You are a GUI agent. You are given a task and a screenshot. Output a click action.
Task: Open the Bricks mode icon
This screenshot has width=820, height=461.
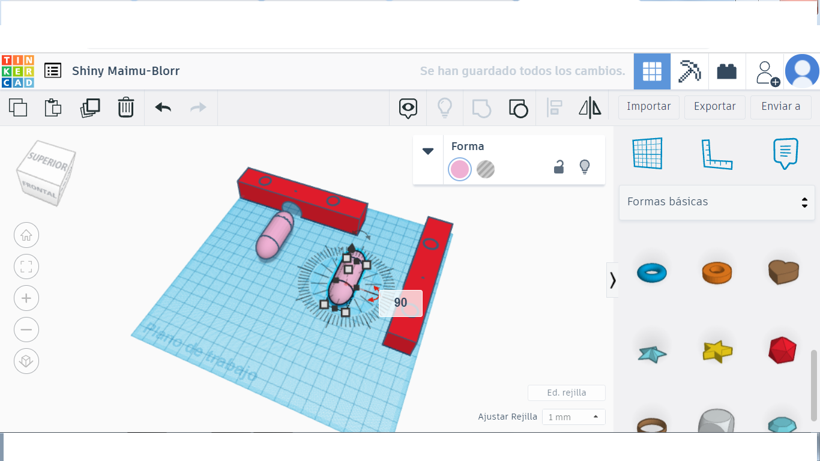click(727, 71)
